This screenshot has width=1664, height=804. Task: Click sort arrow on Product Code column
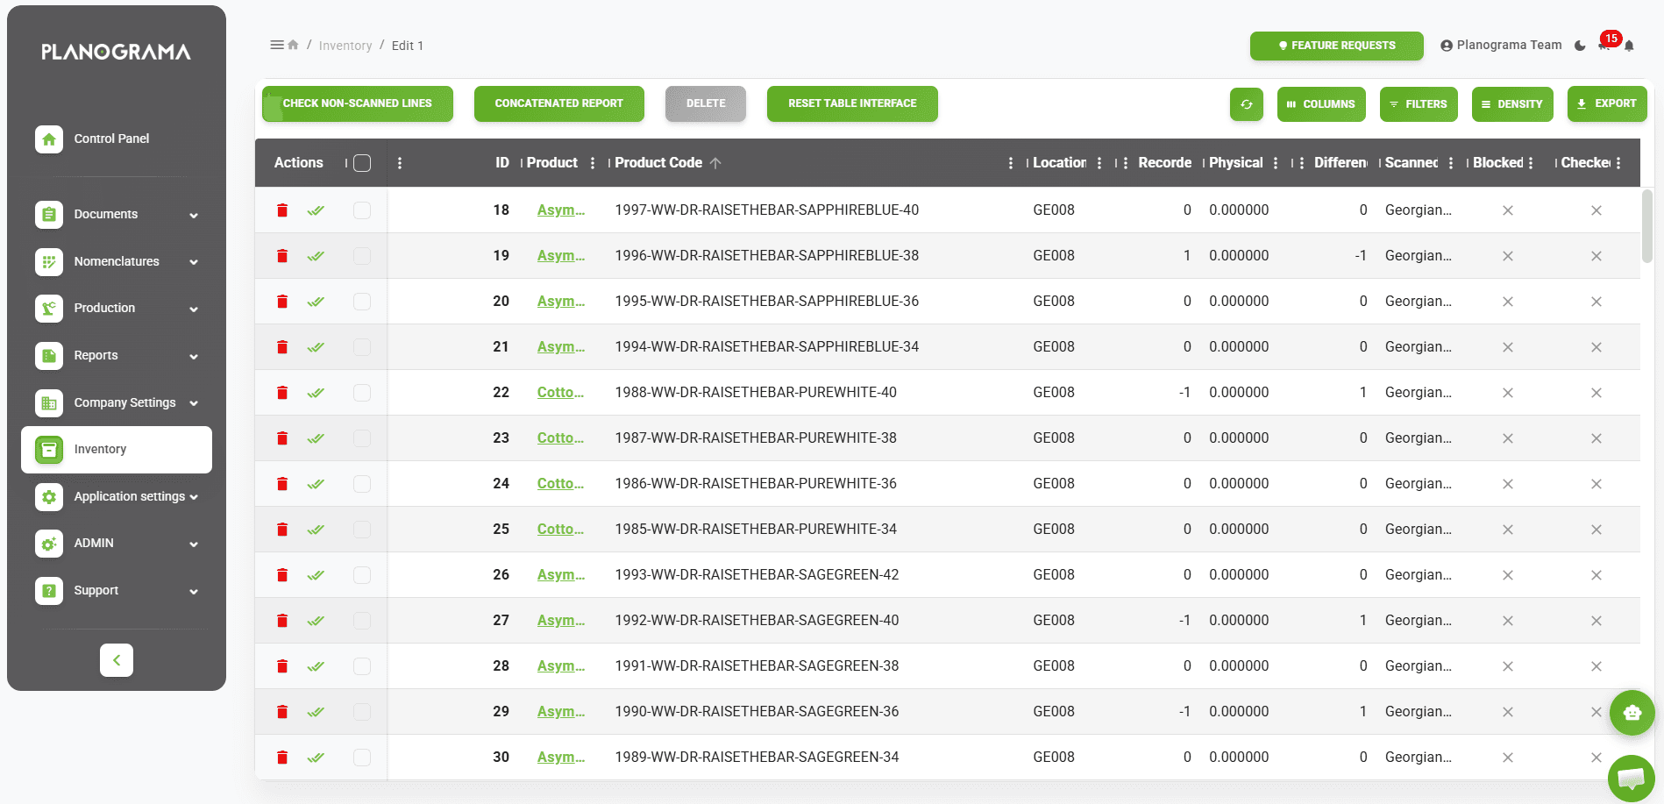[715, 163]
